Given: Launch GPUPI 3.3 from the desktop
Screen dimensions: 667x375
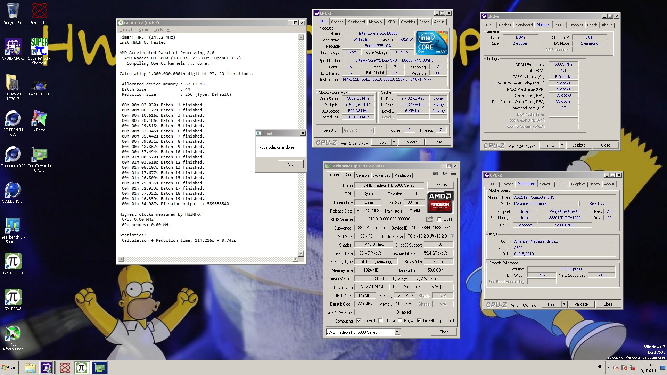Looking at the screenshot, I should pyautogui.click(x=13, y=264).
